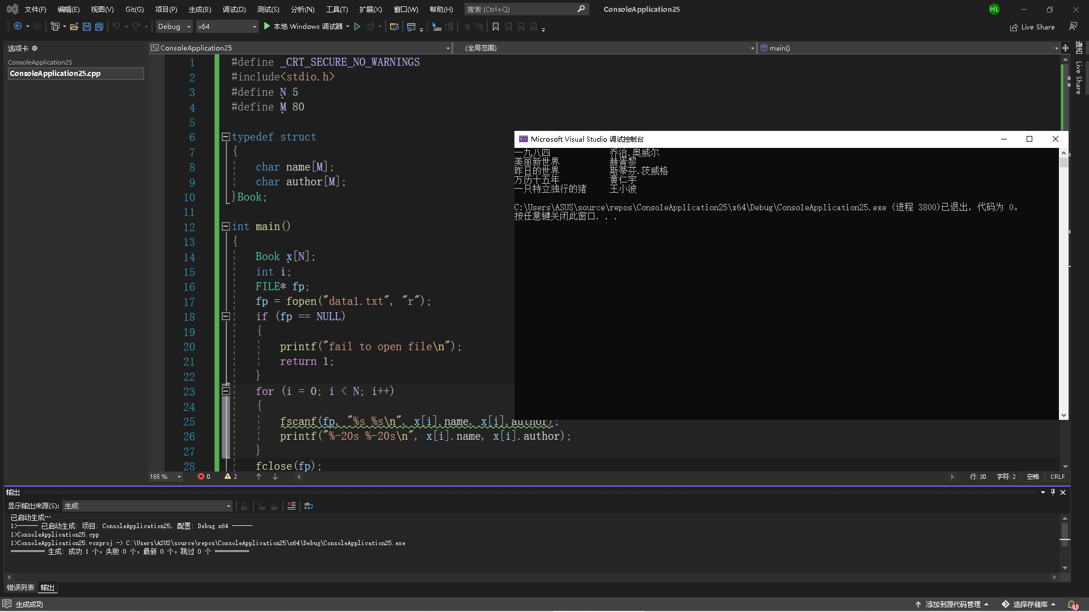Collapse the main function code block
This screenshot has width=1089, height=612.
point(226,227)
